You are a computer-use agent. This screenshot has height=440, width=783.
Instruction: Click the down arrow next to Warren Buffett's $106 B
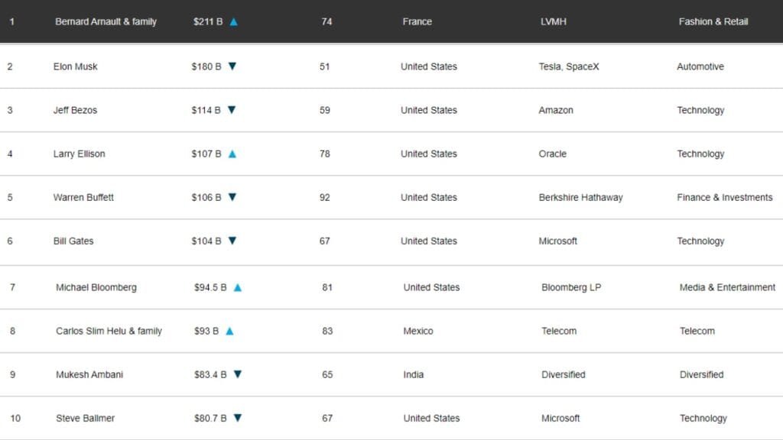(x=232, y=197)
